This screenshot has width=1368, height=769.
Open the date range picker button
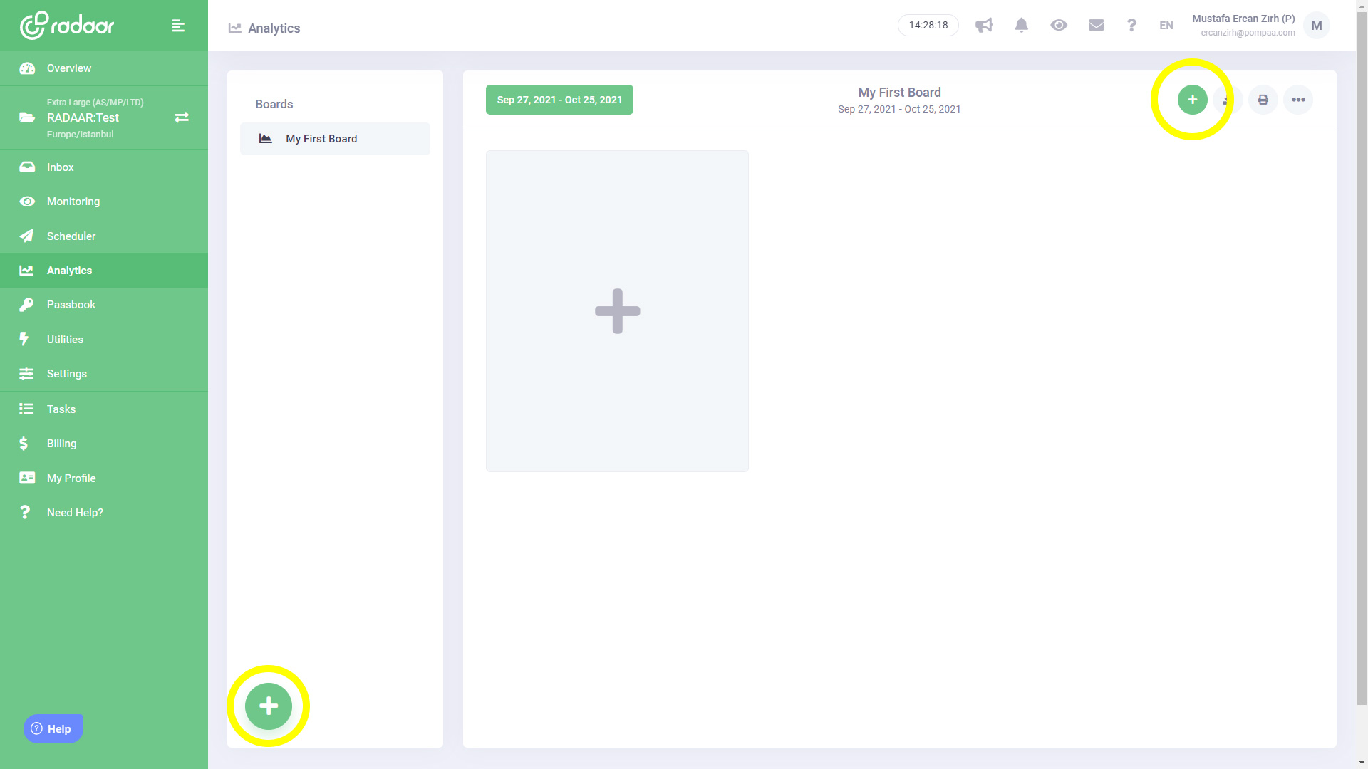pos(559,100)
